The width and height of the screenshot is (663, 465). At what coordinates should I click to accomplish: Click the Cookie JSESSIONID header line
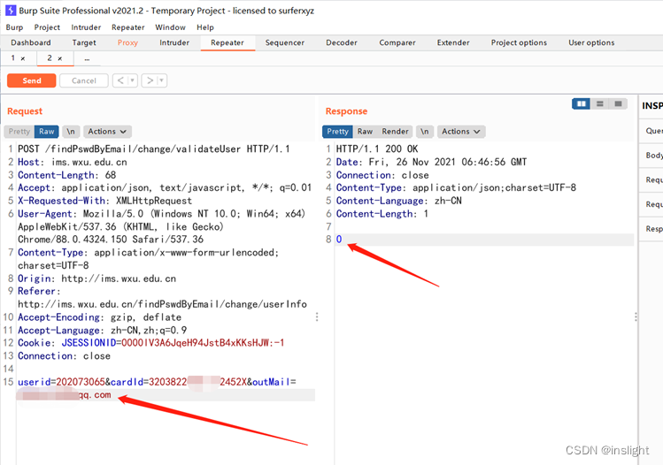click(151, 343)
